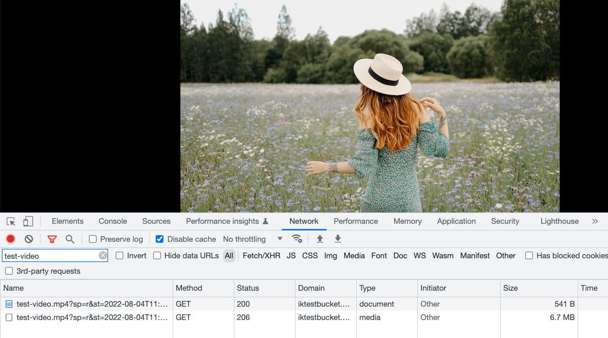Click the Performance insights flask icon
This screenshot has width=608, height=338.
click(x=266, y=221)
